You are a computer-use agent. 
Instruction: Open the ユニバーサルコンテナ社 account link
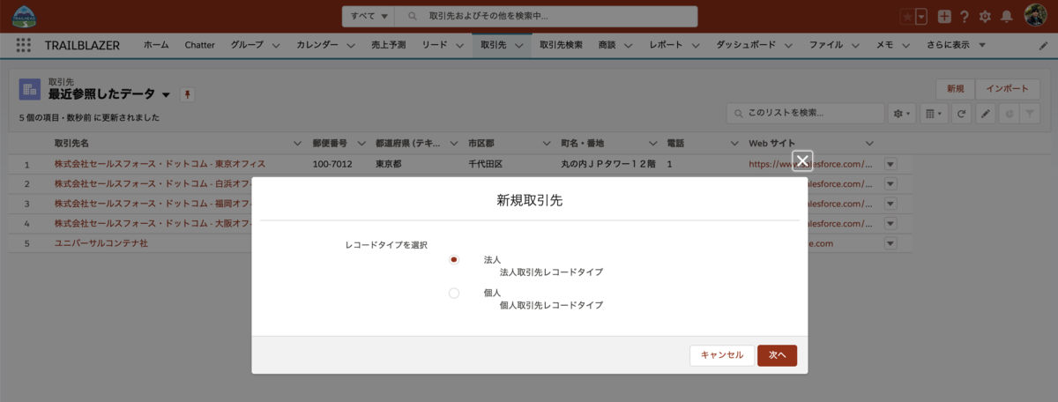pyautogui.click(x=101, y=243)
